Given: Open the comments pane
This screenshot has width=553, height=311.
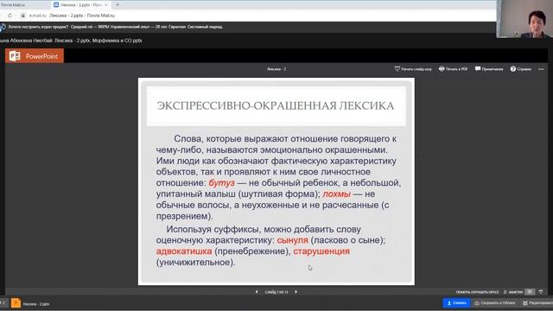Looking at the screenshot, I should [x=489, y=69].
